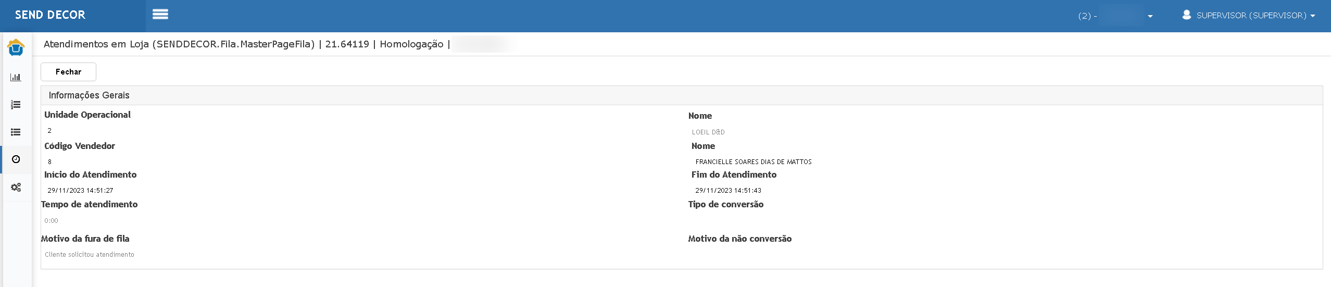The height and width of the screenshot is (287, 1331).
Task: Select the Fim do Atendimento label
Action: pyautogui.click(x=734, y=174)
